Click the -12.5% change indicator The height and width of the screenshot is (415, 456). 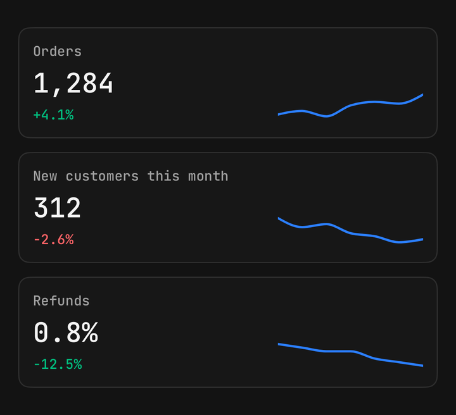coord(58,364)
